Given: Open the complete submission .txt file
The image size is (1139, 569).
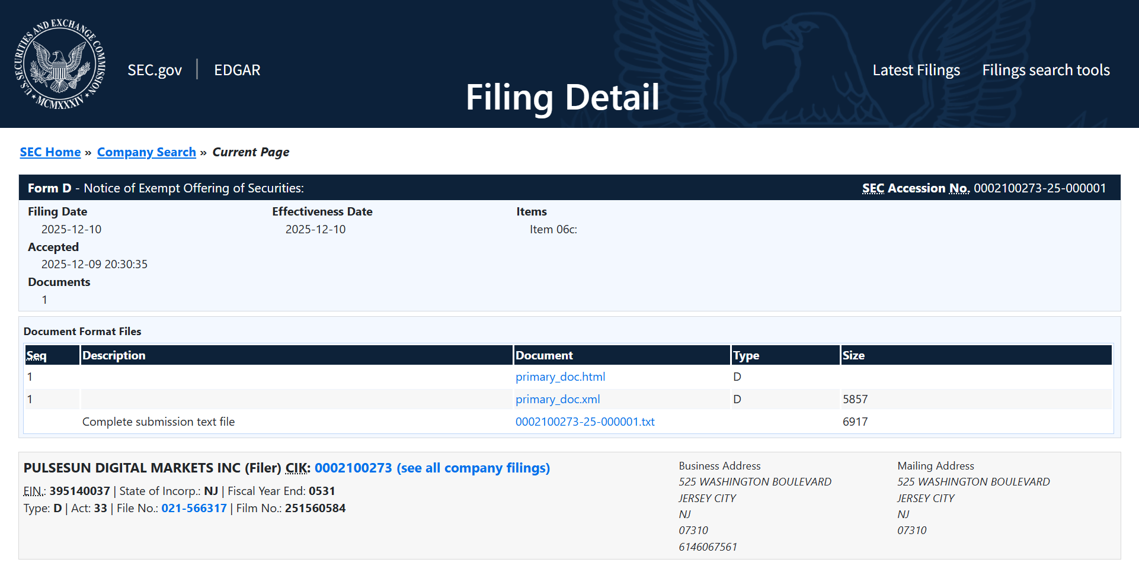Looking at the screenshot, I should tap(585, 422).
